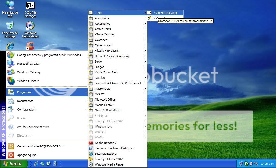This screenshot has height=168, width=276.
Task: Click the Executive Software Diskeeper icon
Action: (91, 148)
